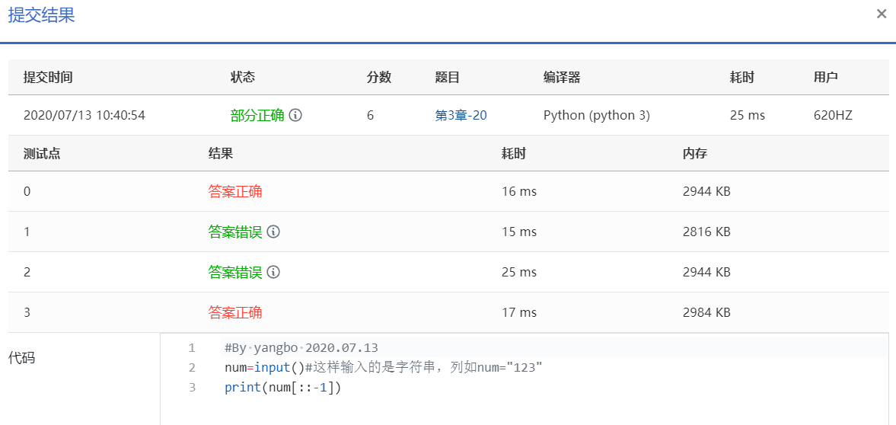Click the 提交时间 column header
This screenshot has width=896, height=425.
pos(48,77)
